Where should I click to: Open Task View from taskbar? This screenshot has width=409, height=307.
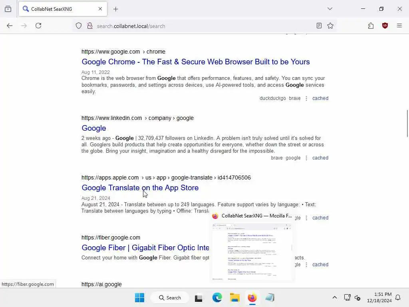pyautogui.click(x=199, y=297)
